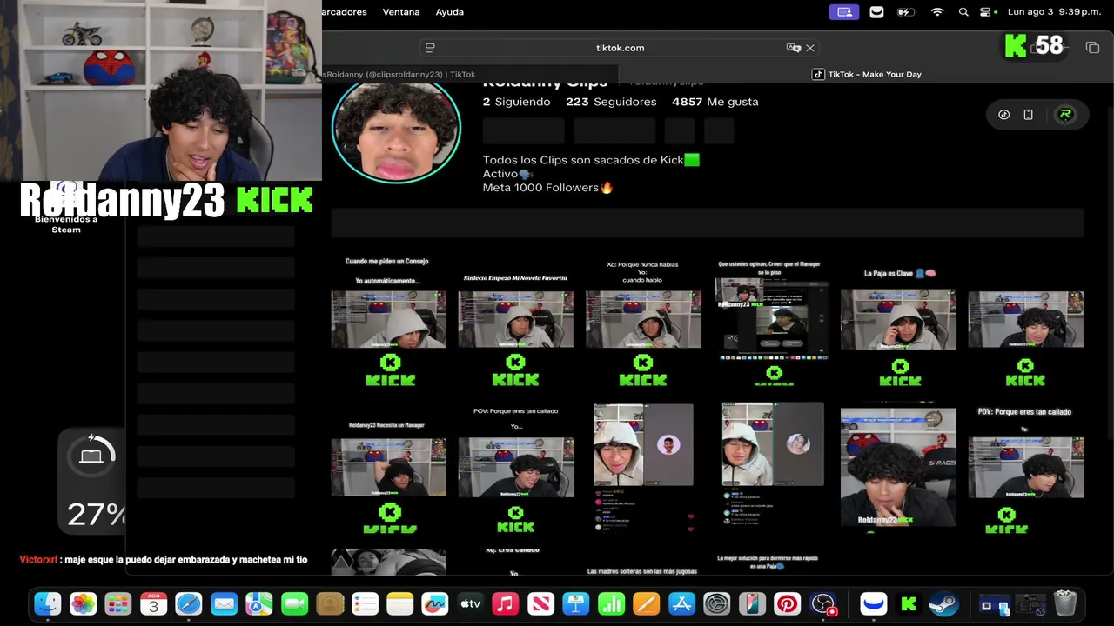
Task: Open the Ventana menu
Action: [x=401, y=12]
